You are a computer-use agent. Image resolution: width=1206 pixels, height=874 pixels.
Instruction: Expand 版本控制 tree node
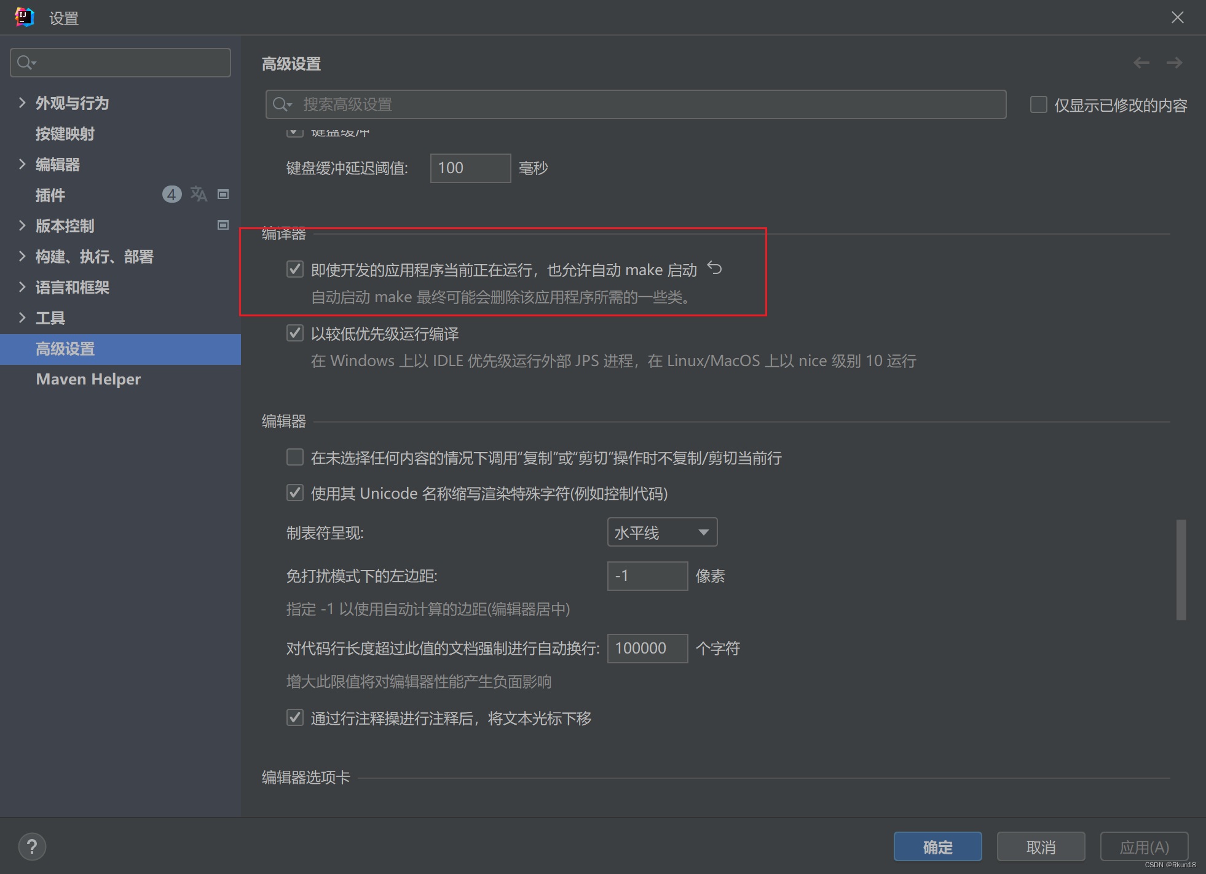(x=22, y=225)
